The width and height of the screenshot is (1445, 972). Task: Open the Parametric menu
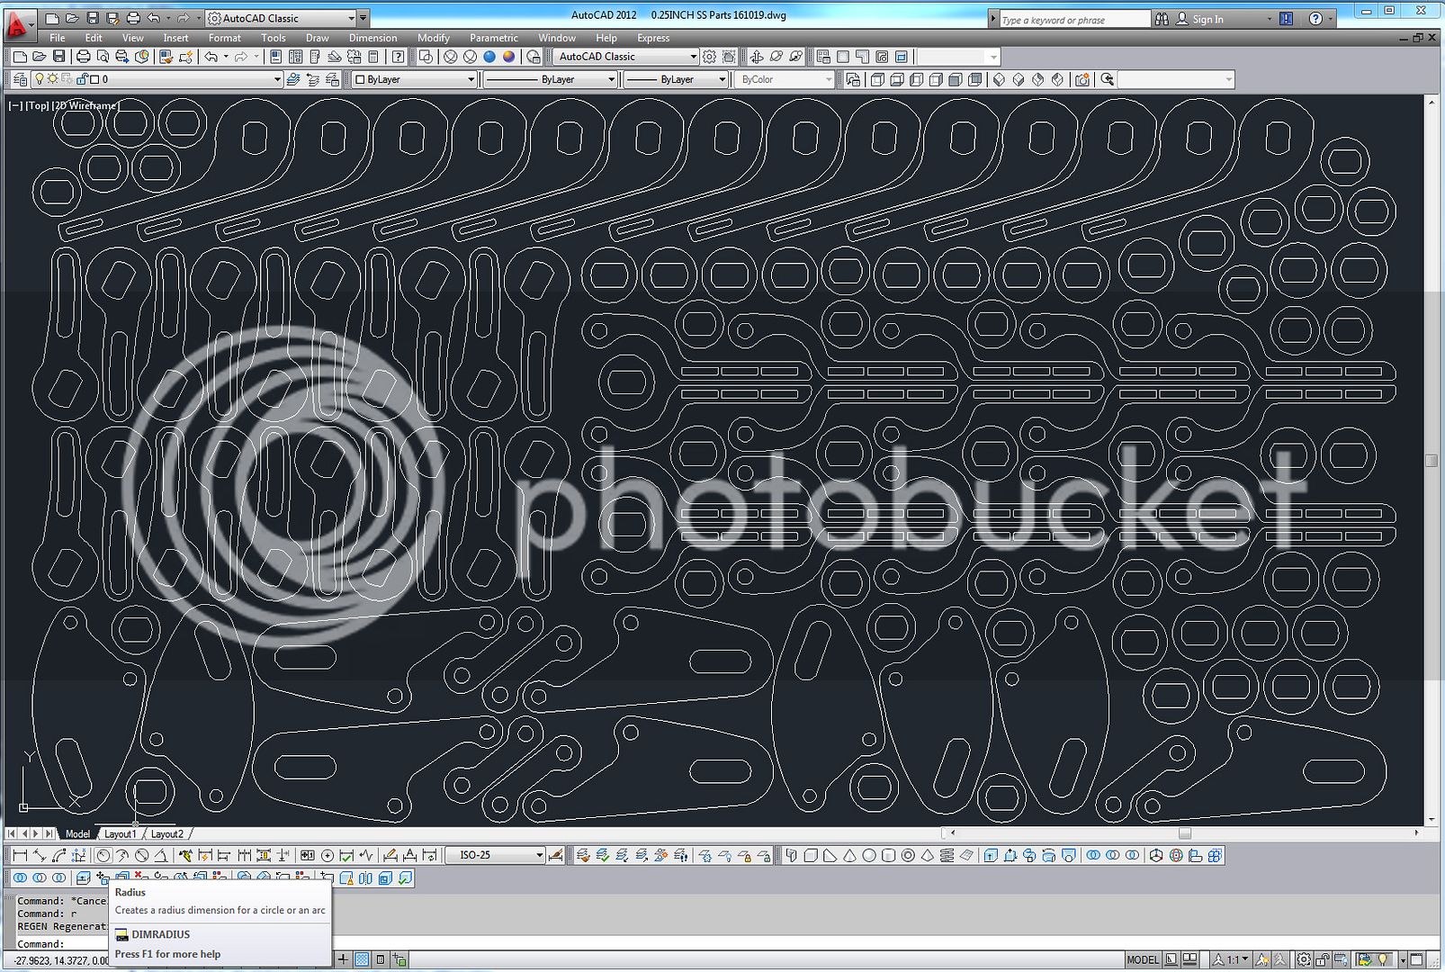tap(493, 38)
